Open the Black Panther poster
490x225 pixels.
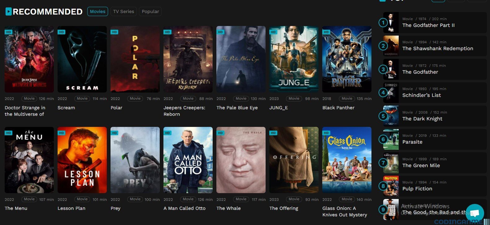[347, 59]
